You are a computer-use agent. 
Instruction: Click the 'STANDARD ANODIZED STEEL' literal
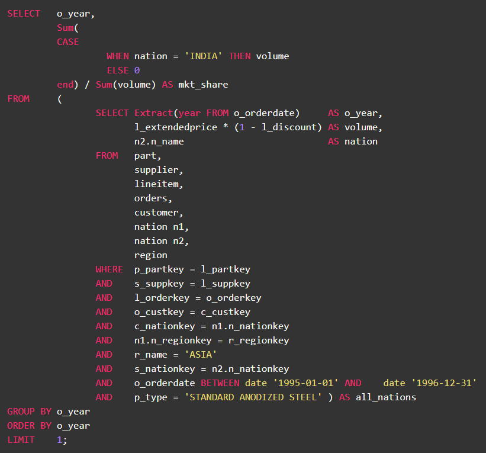coord(253,397)
